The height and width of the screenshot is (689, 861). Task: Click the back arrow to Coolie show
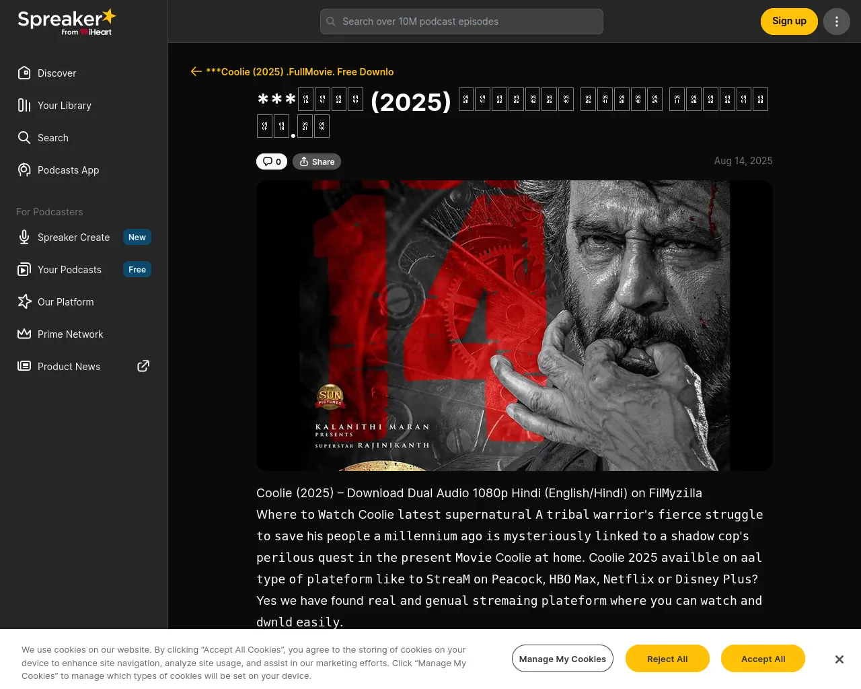click(x=196, y=71)
